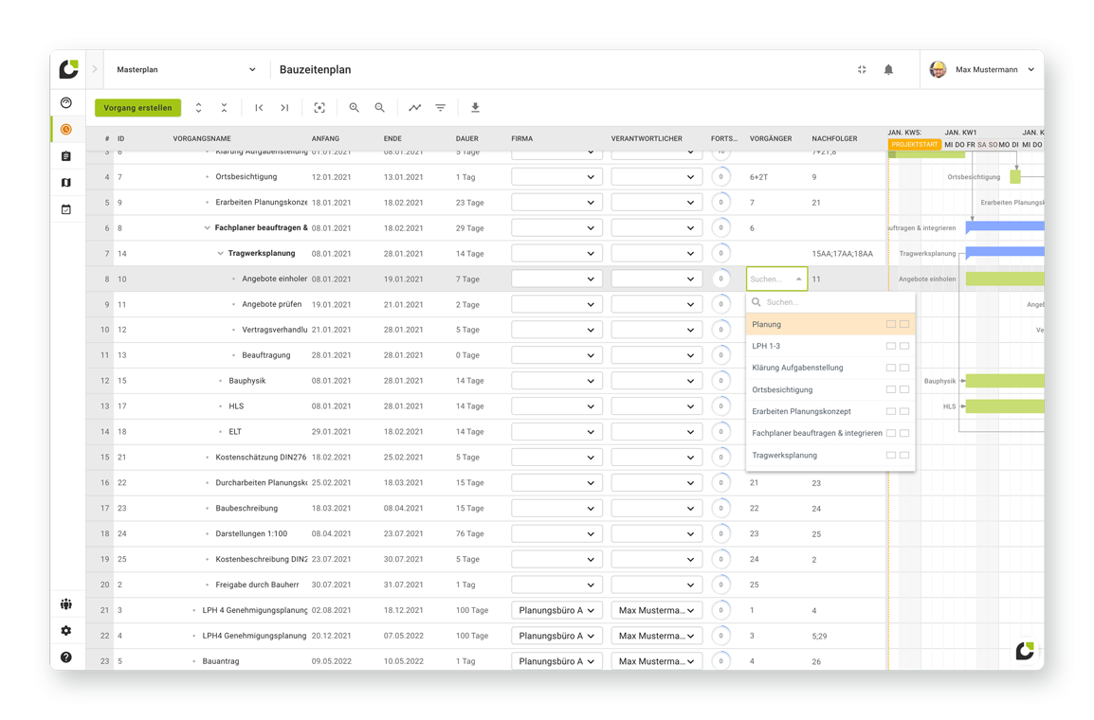Expand all rows with the toolbar icon
1094x720 pixels.
(199, 108)
